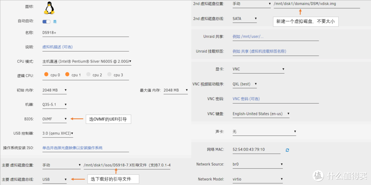Open primary vdisk location dropdown

[x=61, y=165]
